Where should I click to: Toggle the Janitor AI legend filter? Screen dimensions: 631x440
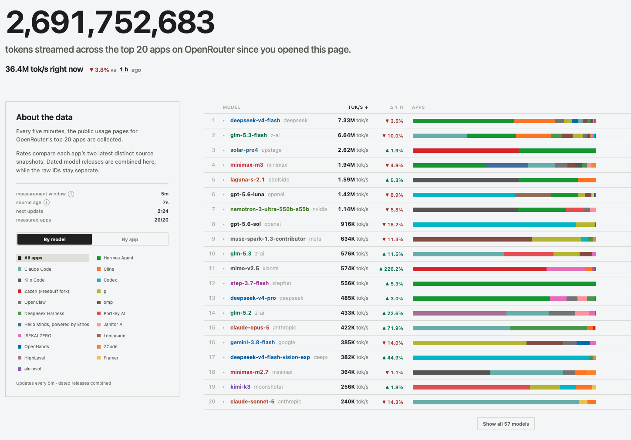pyautogui.click(x=110, y=325)
